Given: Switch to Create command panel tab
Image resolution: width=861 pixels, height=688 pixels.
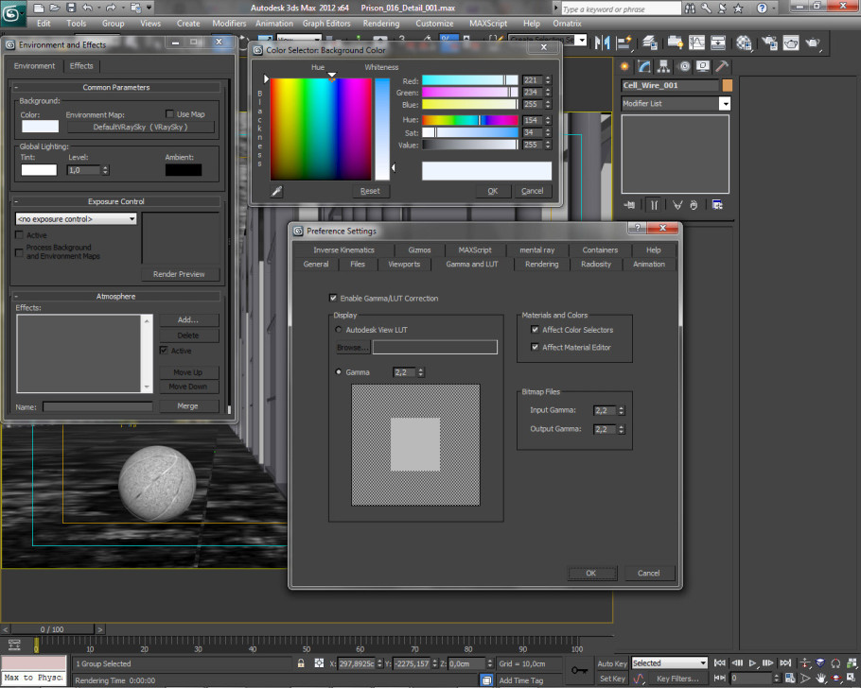Looking at the screenshot, I should (x=624, y=66).
